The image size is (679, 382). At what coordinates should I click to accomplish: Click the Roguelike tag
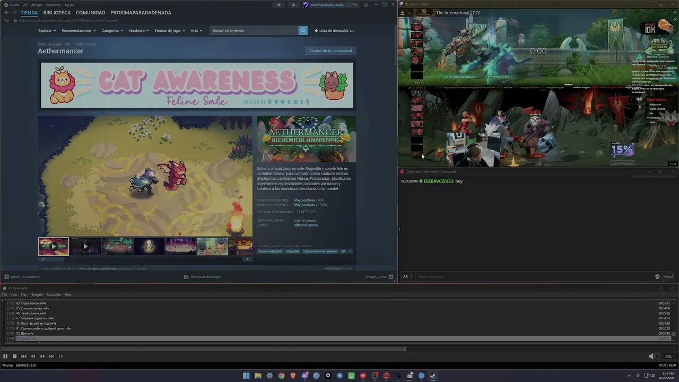[x=293, y=251]
